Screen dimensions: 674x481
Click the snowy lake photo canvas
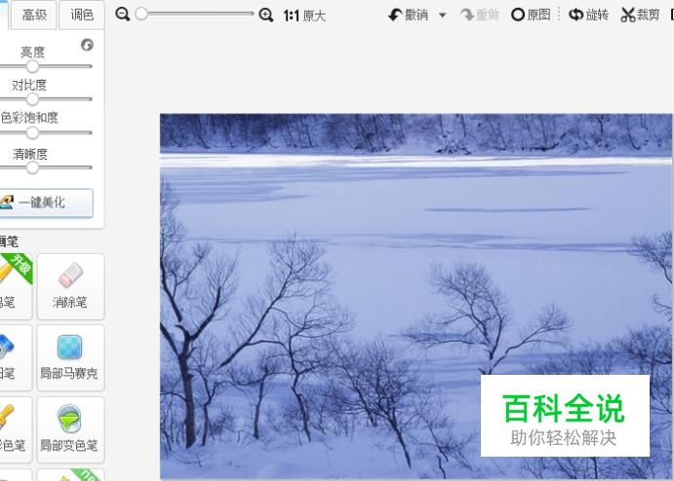pyautogui.click(x=416, y=296)
